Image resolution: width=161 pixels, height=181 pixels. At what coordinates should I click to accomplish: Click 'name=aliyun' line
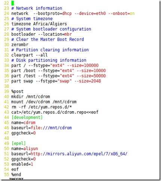(x=25, y=149)
